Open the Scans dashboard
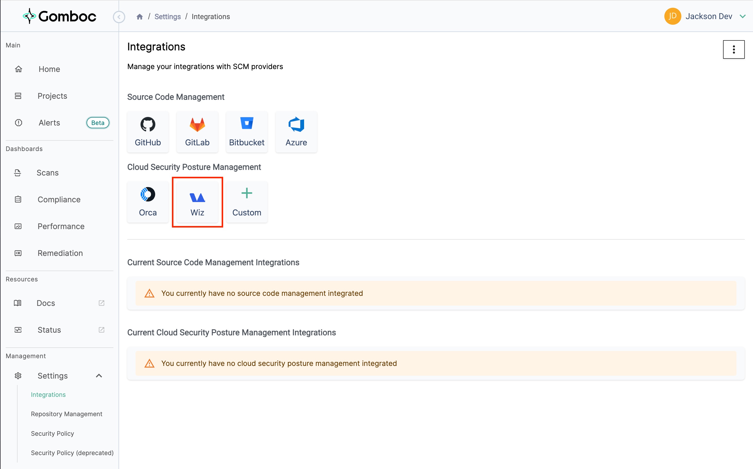753x469 pixels. (47, 172)
